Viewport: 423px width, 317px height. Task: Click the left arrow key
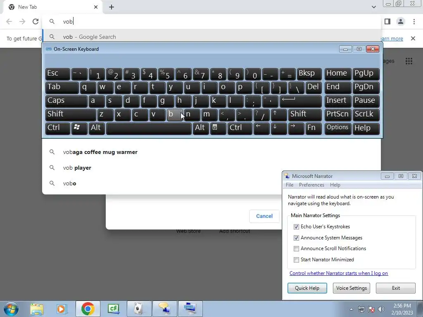[x=261, y=128]
